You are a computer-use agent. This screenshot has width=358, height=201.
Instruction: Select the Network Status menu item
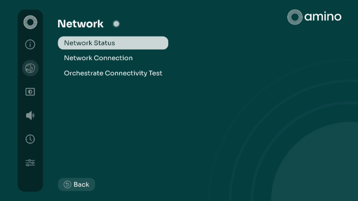pos(113,43)
